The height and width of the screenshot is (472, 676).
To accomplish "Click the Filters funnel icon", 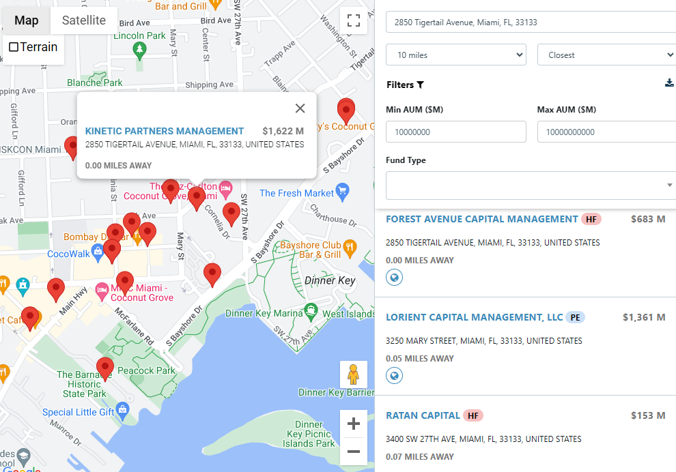I will coord(421,85).
